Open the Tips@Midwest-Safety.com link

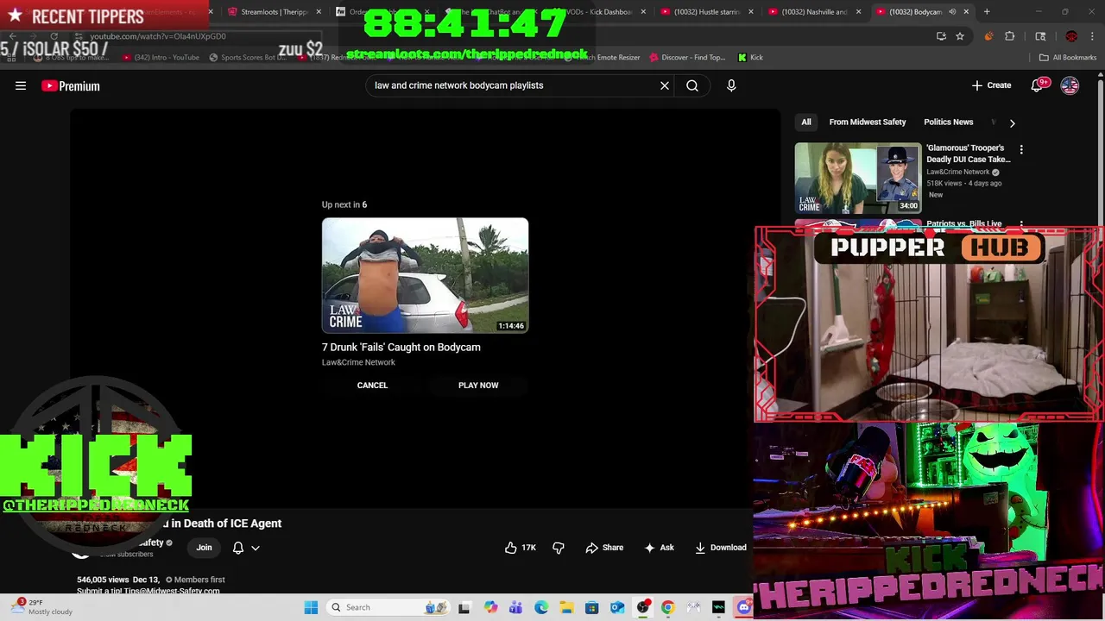[x=171, y=592]
